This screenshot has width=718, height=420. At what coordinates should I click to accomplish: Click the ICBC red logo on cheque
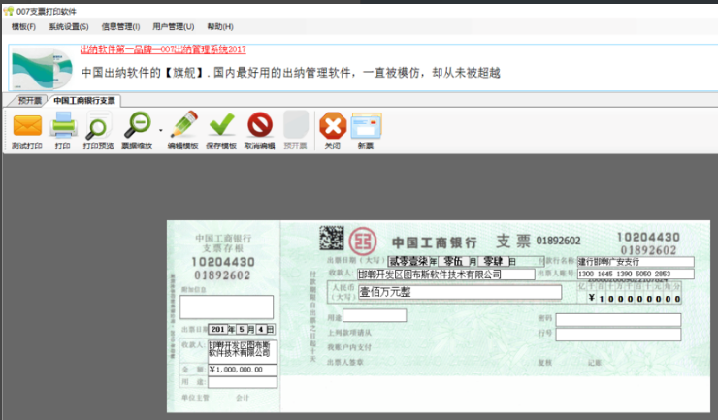pos(363,242)
